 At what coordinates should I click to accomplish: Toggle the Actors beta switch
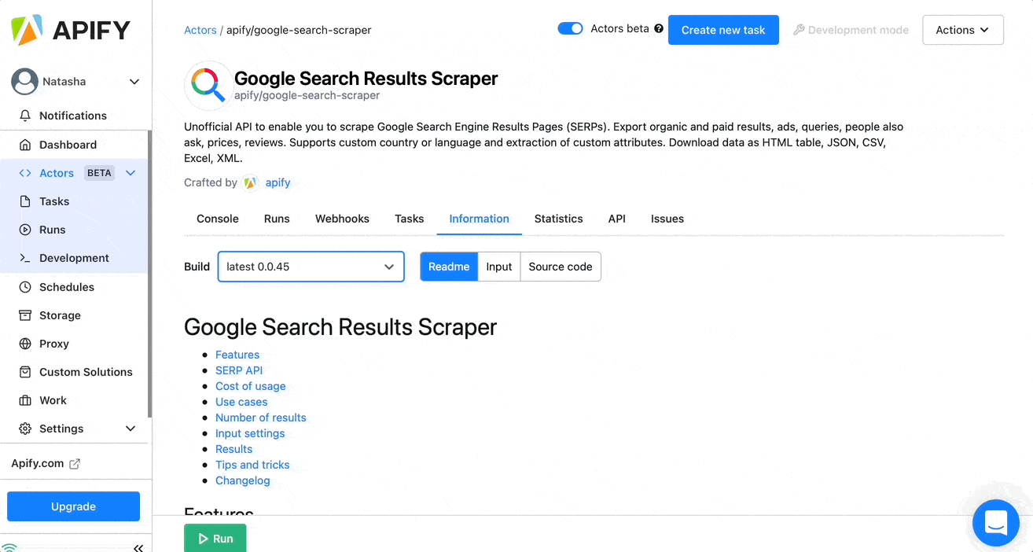click(570, 29)
